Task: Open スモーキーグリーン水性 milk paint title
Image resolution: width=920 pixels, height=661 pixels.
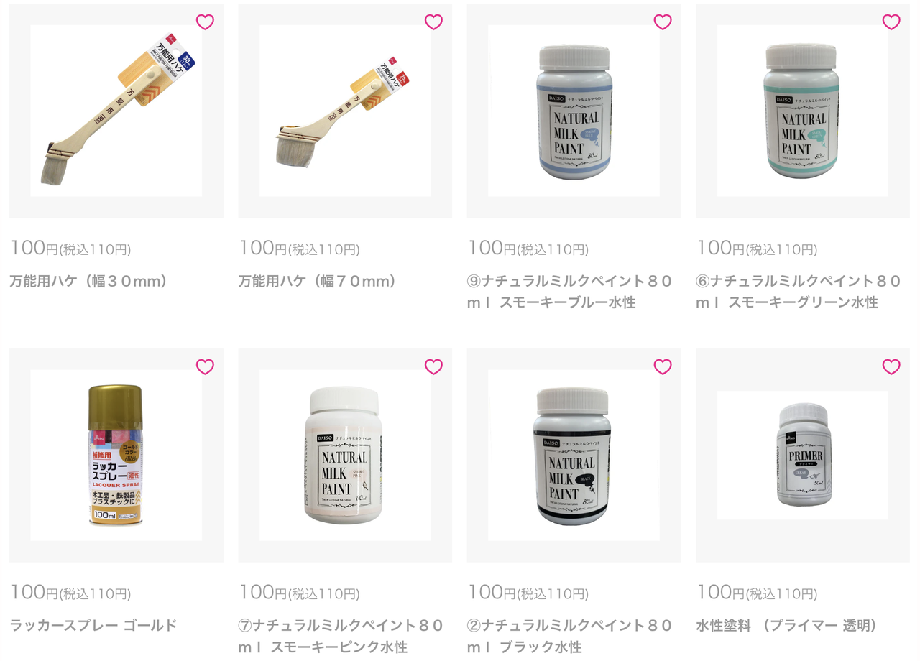Action: coord(799,292)
